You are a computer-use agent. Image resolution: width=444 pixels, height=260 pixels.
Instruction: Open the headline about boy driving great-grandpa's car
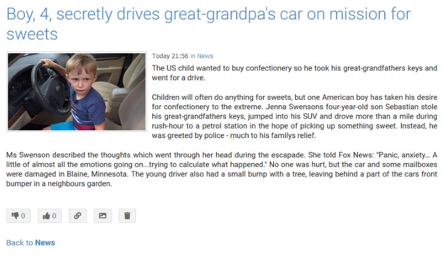[x=209, y=24]
